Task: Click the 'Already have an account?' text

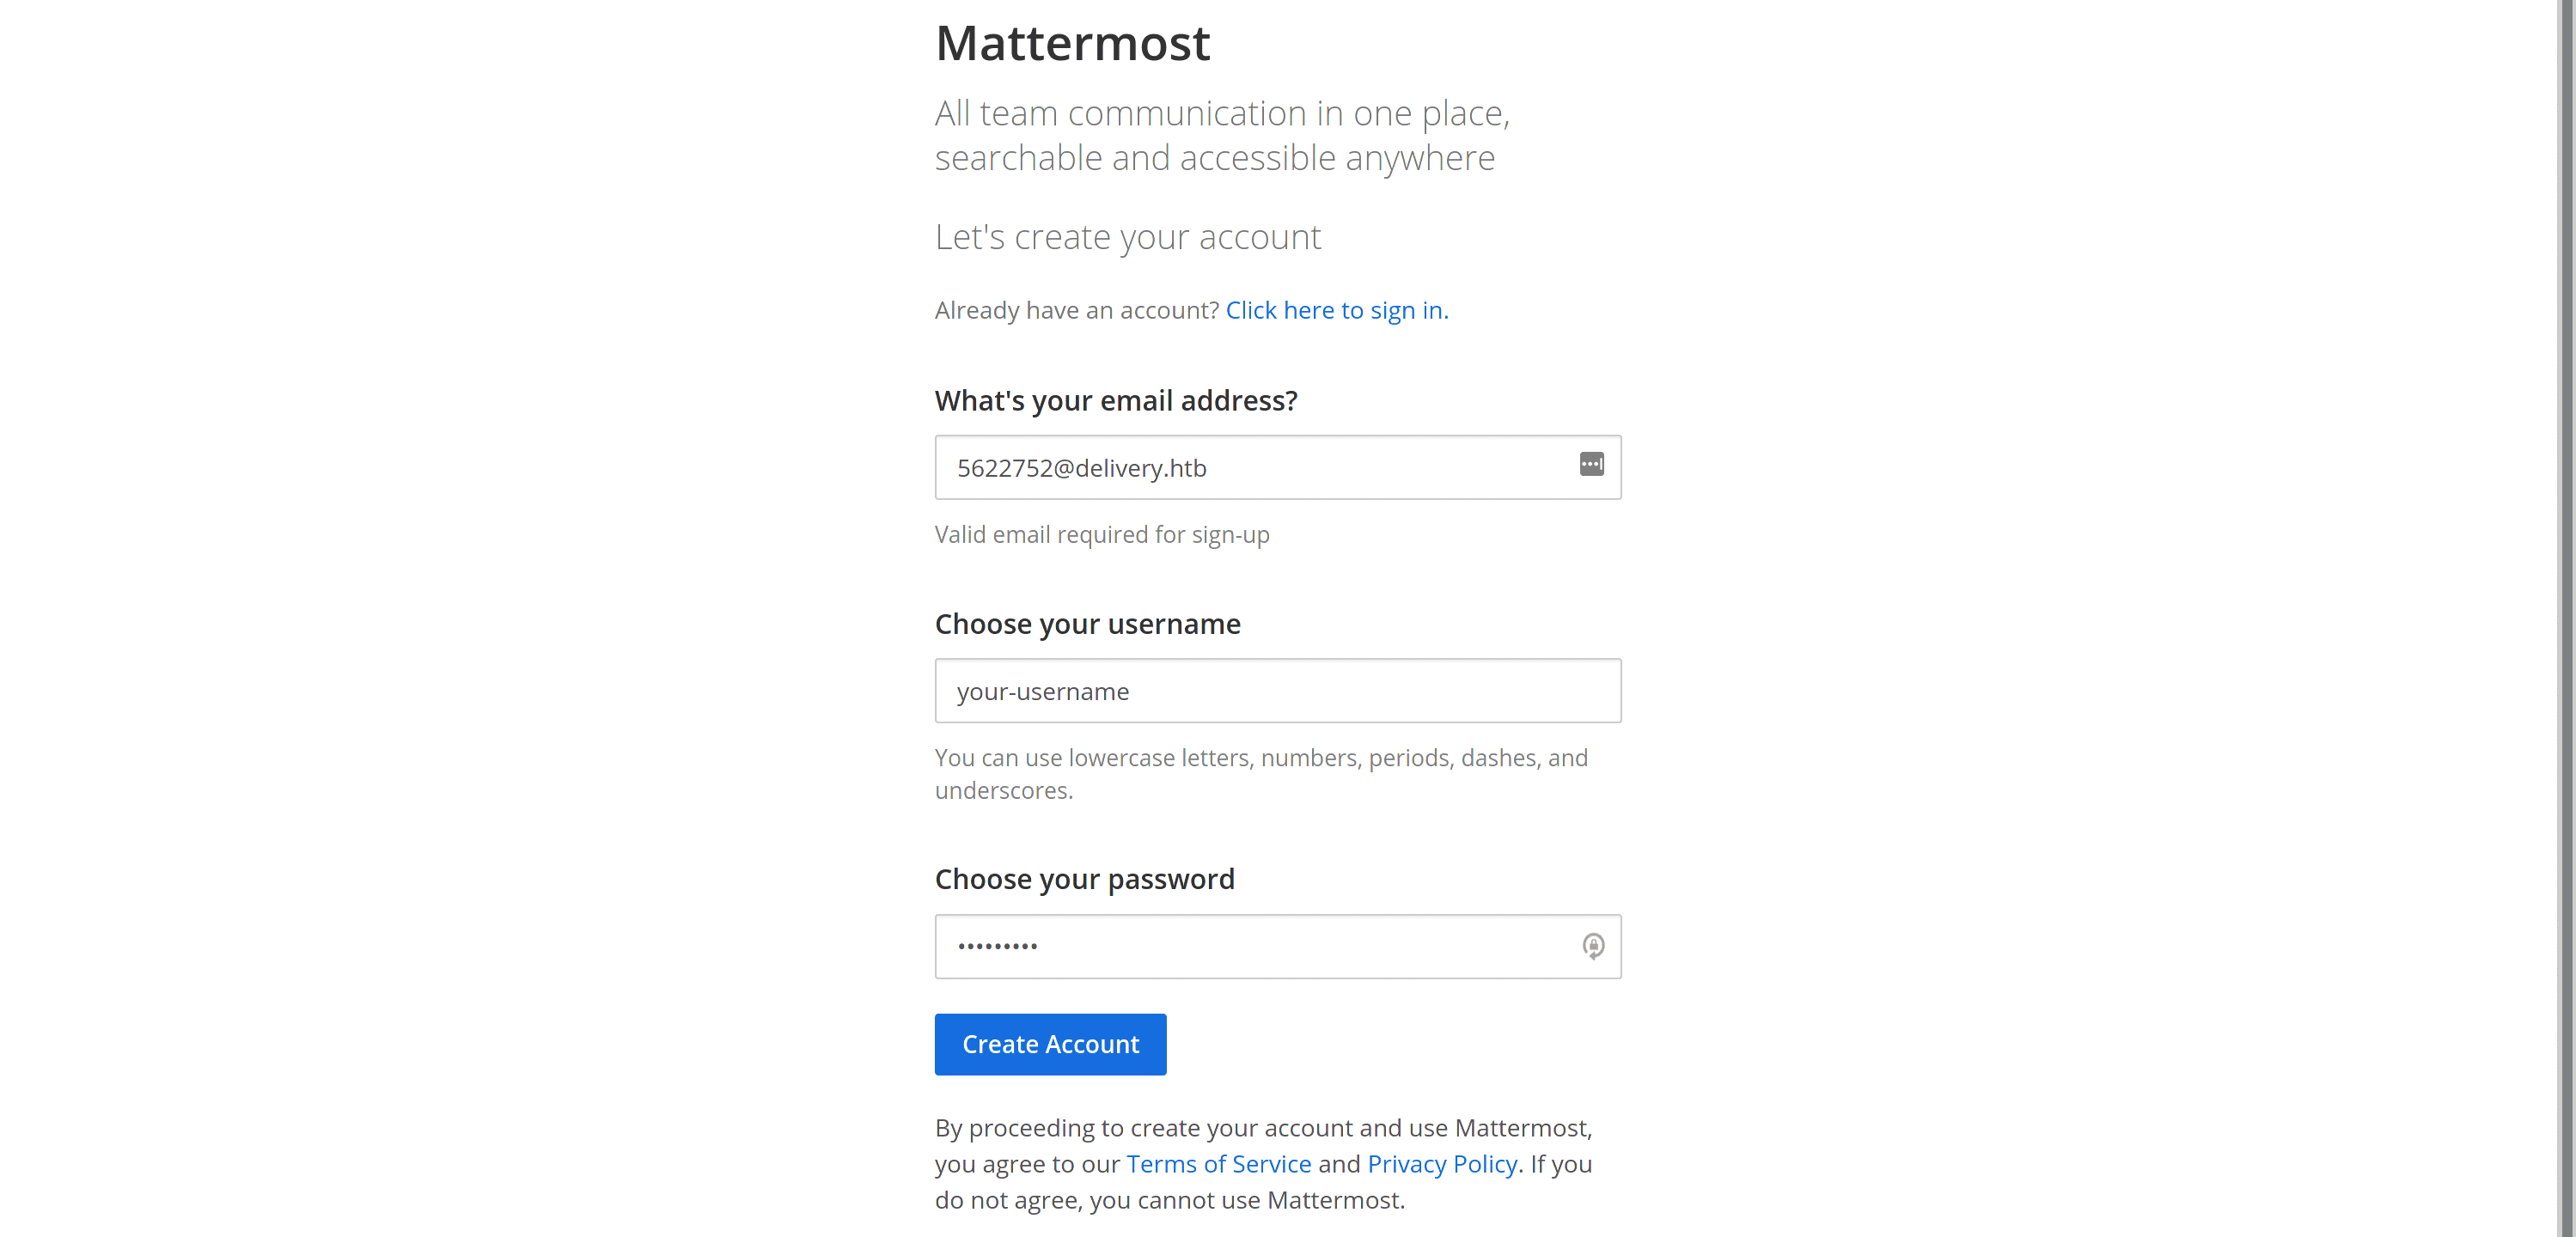Action: pyautogui.click(x=1077, y=310)
